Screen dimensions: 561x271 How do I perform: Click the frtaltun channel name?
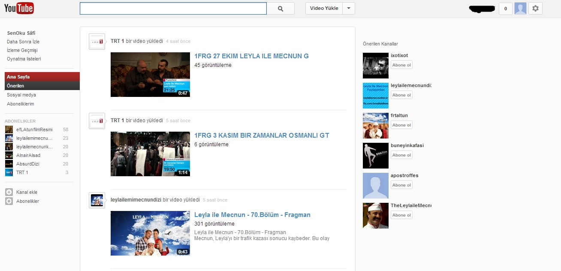[399, 115]
